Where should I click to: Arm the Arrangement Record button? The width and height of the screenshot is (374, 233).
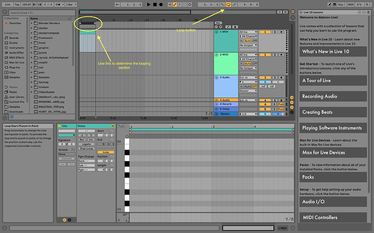pyautogui.click(x=161, y=4)
